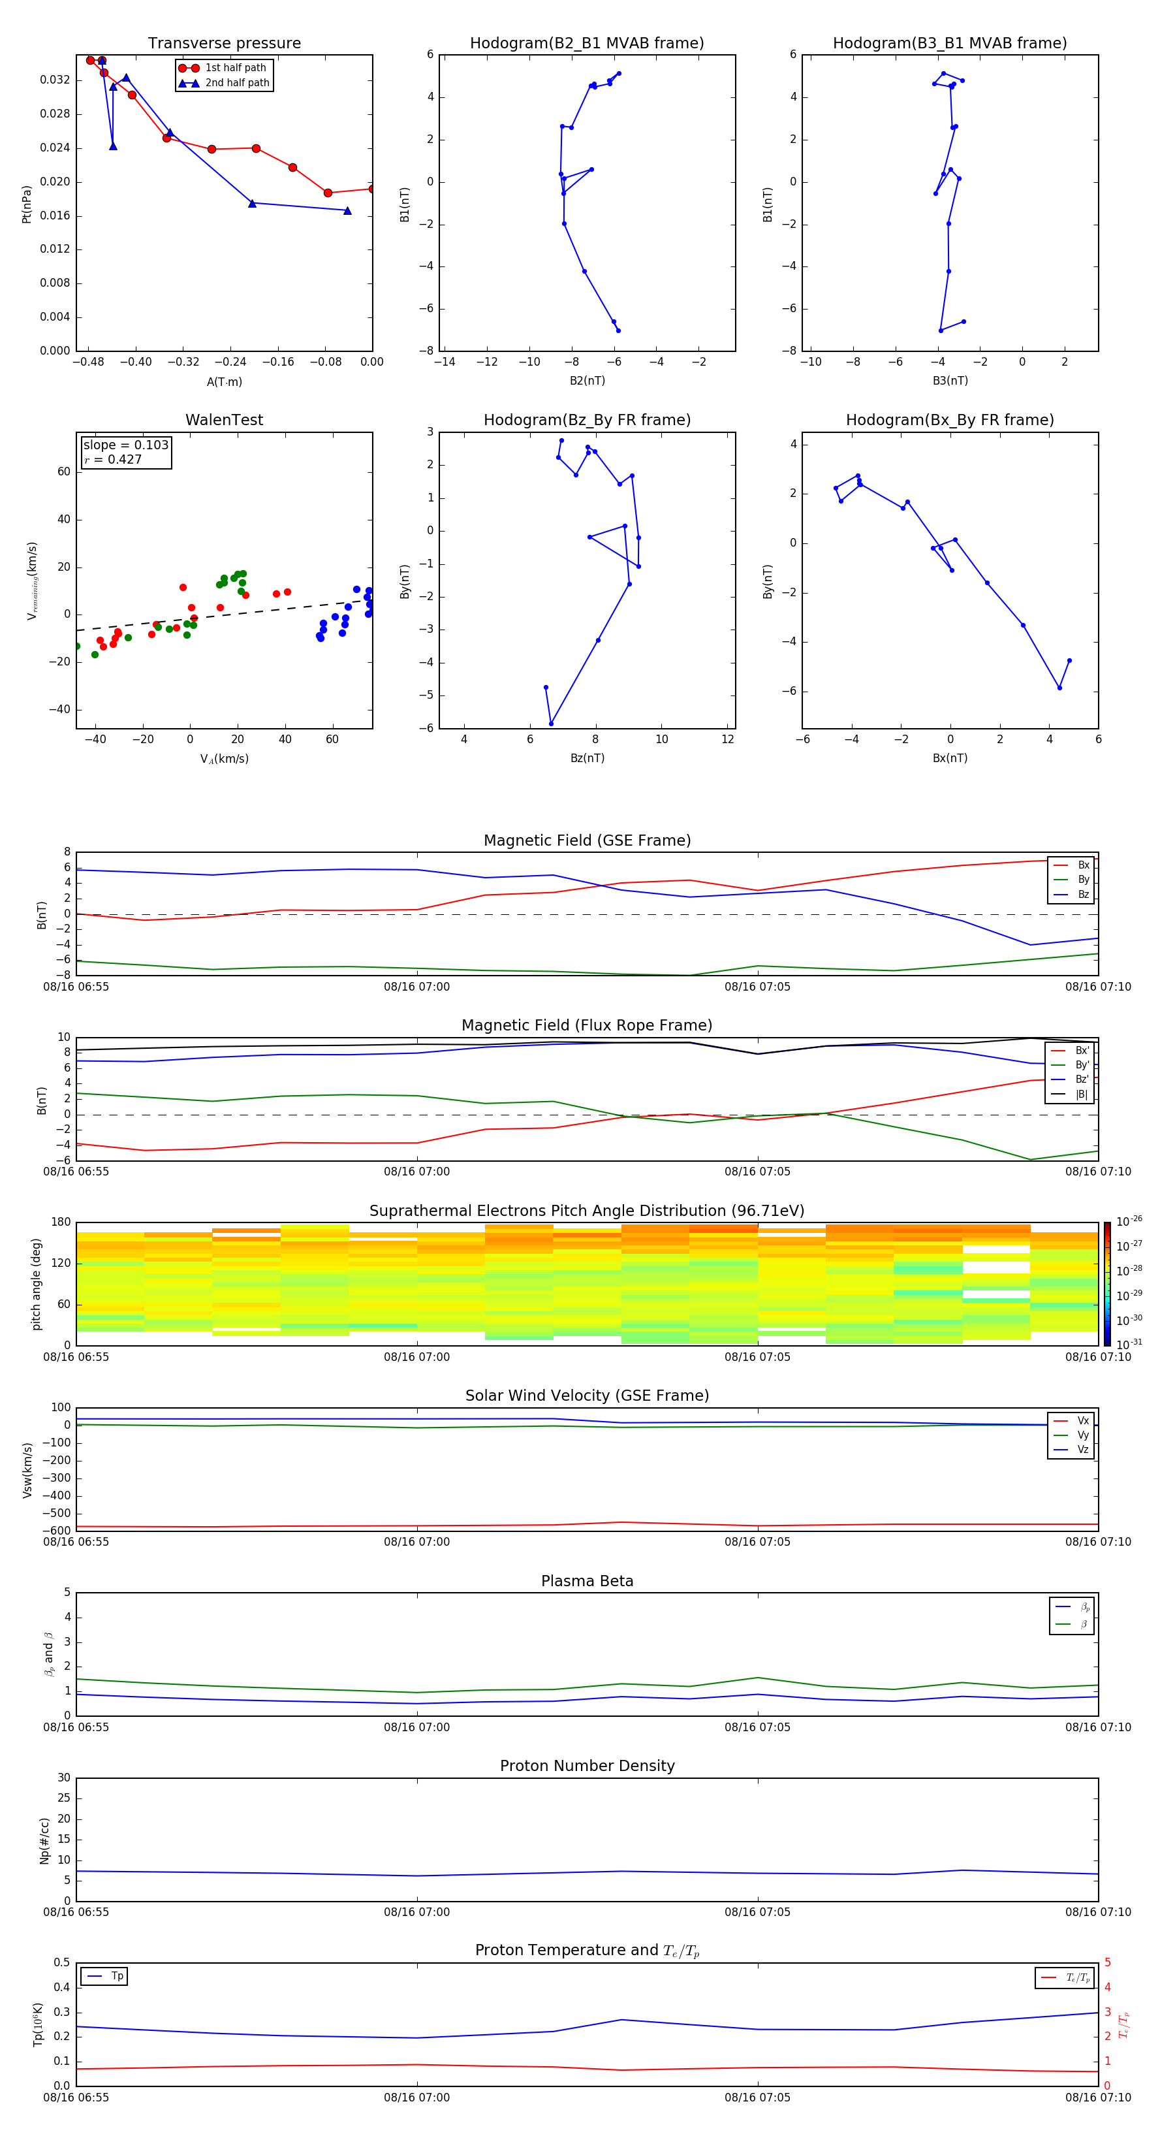Click the '|B|' legend entry

click(1071, 1094)
